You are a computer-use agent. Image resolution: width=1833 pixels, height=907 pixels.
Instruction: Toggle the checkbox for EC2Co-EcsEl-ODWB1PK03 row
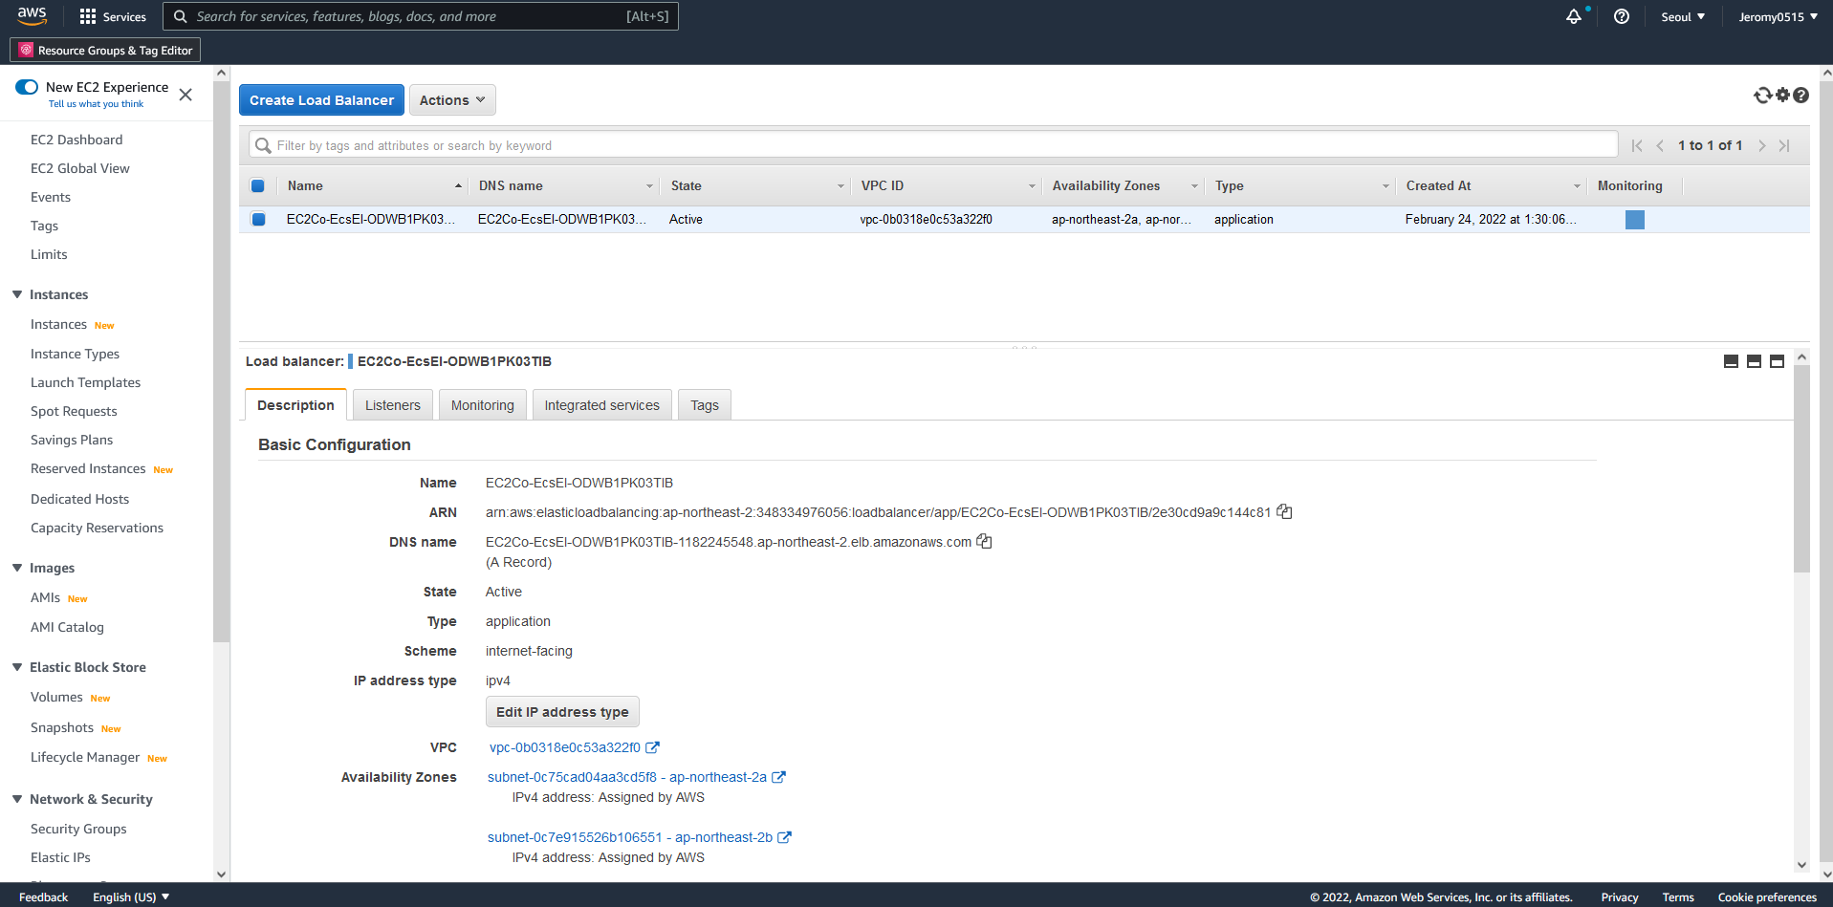pyautogui.click(x=258, y=219)
